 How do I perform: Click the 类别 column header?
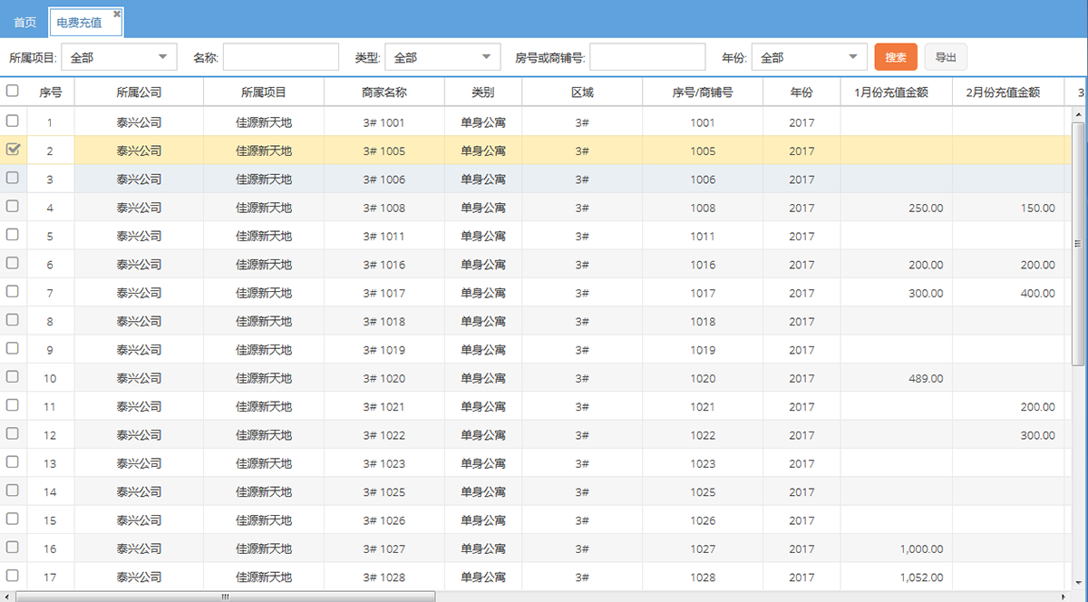(x=483, y=92)
